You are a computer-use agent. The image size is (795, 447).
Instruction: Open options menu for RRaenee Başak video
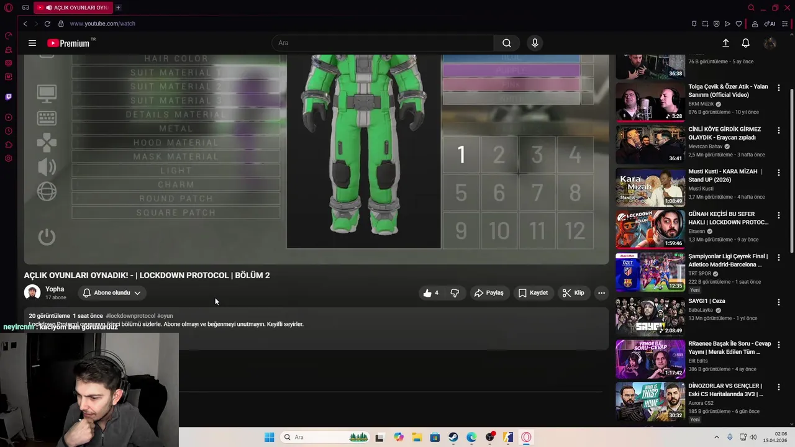click(x=778, y=345)
